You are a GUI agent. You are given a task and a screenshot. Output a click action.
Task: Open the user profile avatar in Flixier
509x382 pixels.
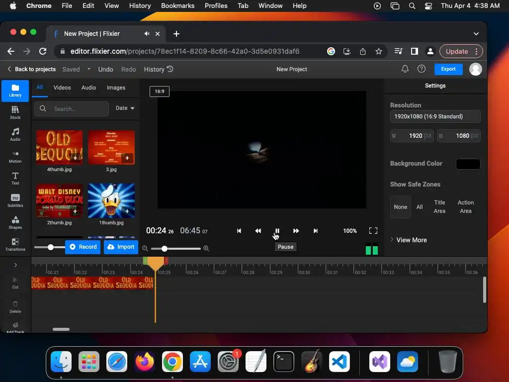point(476,69)
